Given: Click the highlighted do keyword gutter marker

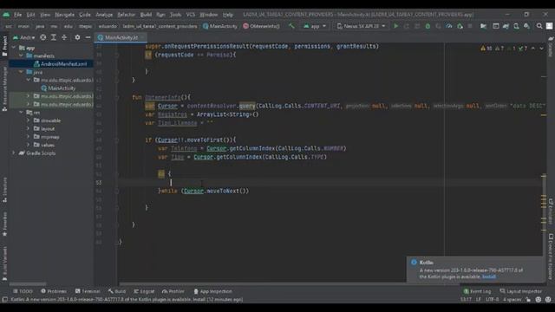Looking at the screenshot, I should (x=161, y=173).
